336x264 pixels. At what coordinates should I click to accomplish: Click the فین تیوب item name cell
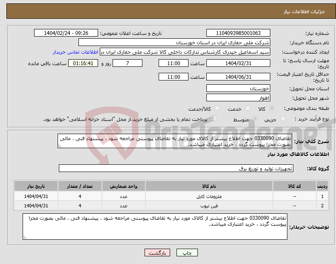pyautogui.click(x=209, y=206)
